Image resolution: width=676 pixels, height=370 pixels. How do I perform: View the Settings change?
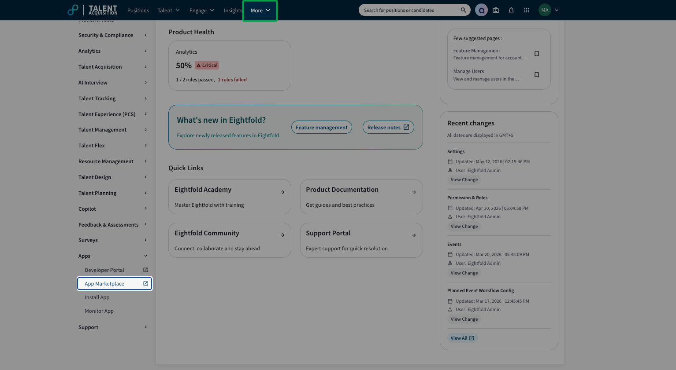click(464, 180)
